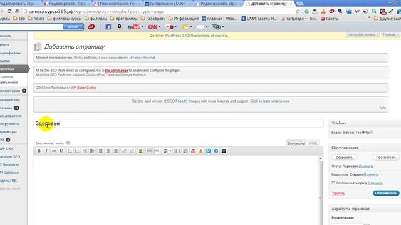Image resolution: width=401 pixels, height=225 pixels.
Task: Align text left in editor
Action: pyautogui.click(x=101, y=151)
